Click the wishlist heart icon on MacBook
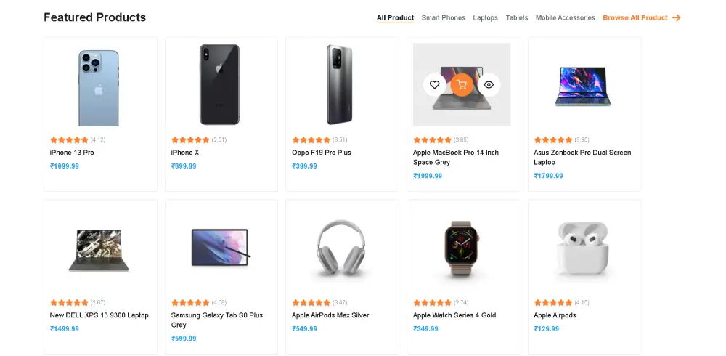The height and width of the screenshot is (356, 726). [x=434, y=85]
